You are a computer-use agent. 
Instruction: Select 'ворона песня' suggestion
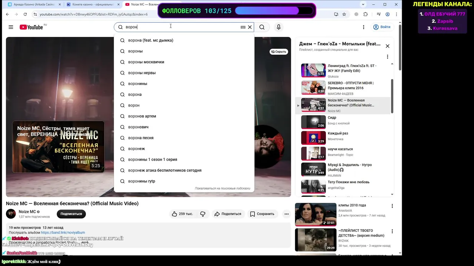184,138
